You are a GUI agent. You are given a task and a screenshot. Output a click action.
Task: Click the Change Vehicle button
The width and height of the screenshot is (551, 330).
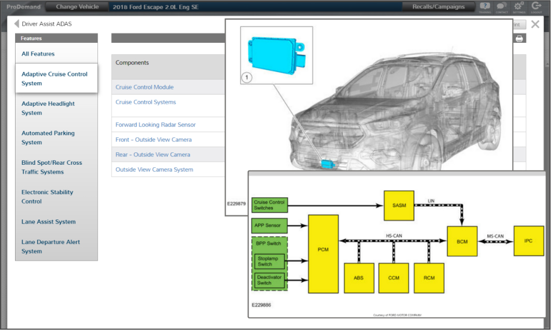77,7
